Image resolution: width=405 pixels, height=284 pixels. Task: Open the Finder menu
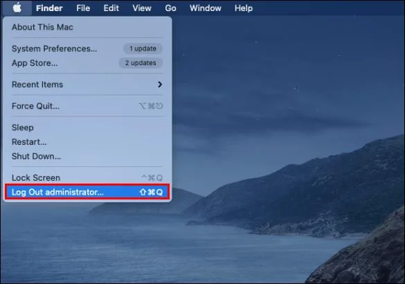[49, 8]
